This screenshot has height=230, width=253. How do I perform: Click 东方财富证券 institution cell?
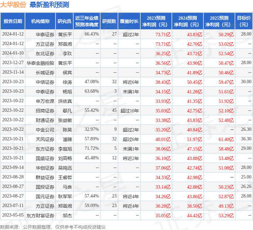40,215
